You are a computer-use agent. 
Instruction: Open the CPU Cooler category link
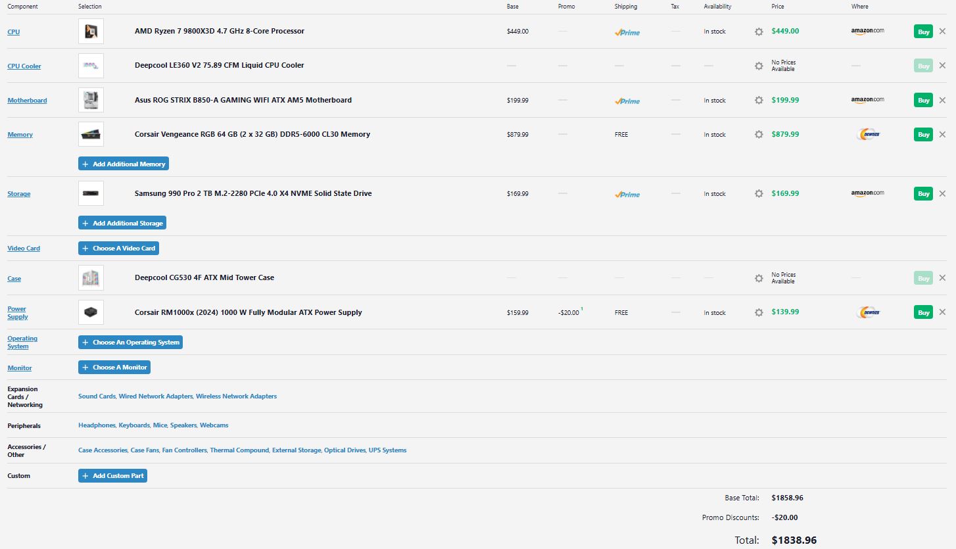(24, 66)
